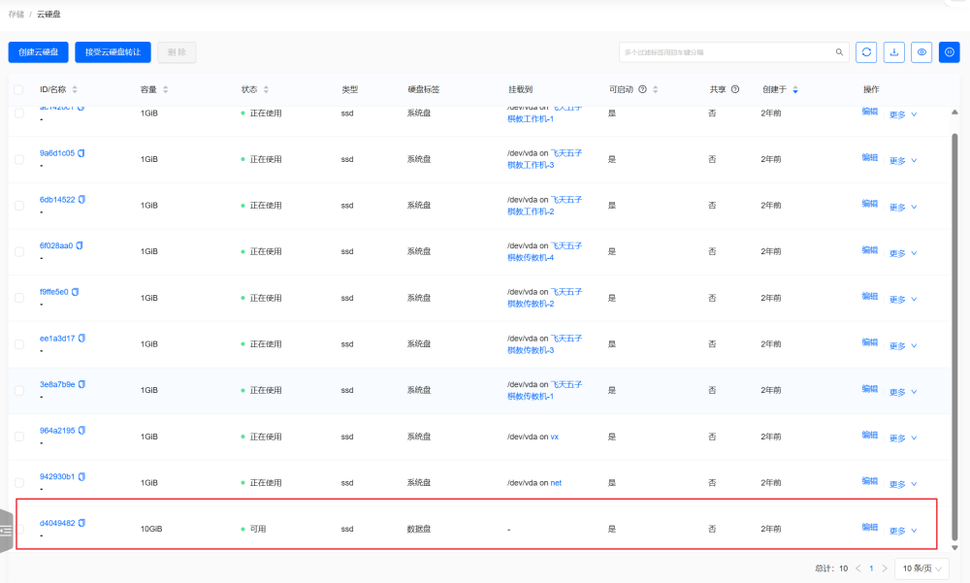Expand 更多 menu for volume 9a6d1c05
Image resolution: width=970 pixels, height=583 pixels.
pos(903,160)
